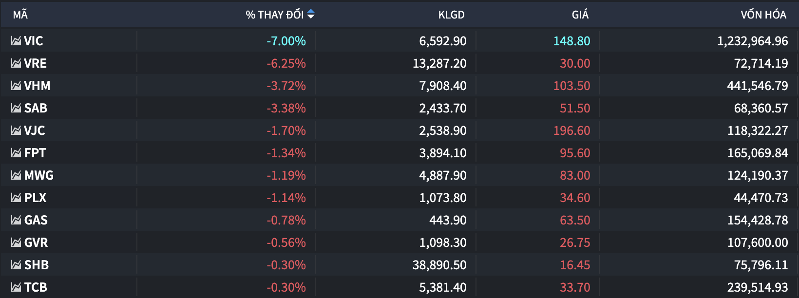Click the VỐN HÓA column header
Viewport: 799px width, 298px height.
coord(763,15)
